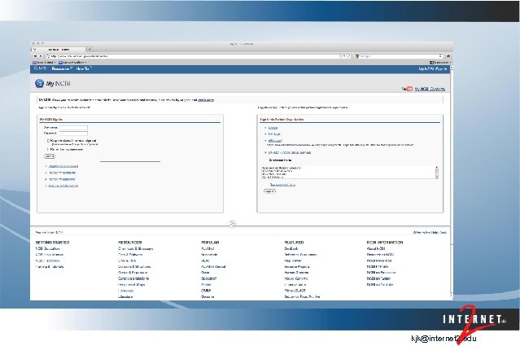The width and height of the screenshot is (520, 346).
Task: Open a new browser tab with plus button
Action: point(90,50)
